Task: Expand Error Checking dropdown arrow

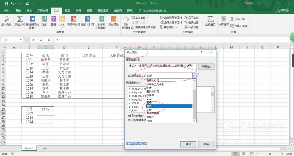Action: coord(201,22)
